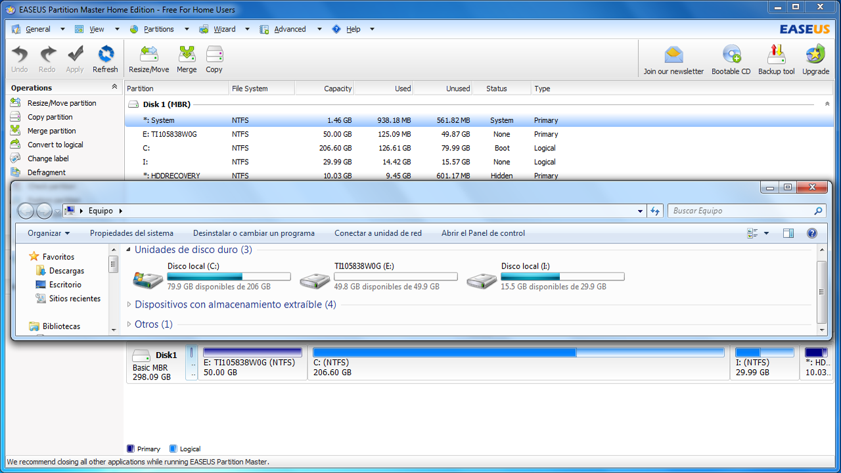The width and height of the screenshot is (841, 473).
Task: Open the recent pages dropdown beside navigation arrows
Action: [x=58, y=211]
